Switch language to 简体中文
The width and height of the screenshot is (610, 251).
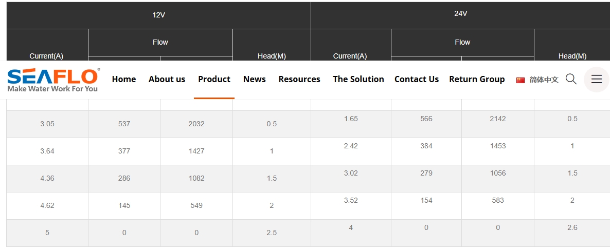[x=544, y=80]
